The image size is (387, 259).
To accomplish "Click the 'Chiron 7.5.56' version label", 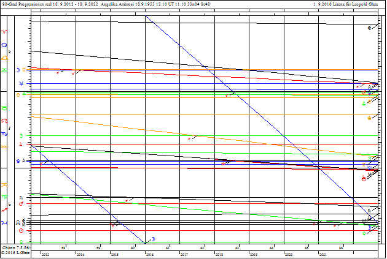I will pos(15,247).
